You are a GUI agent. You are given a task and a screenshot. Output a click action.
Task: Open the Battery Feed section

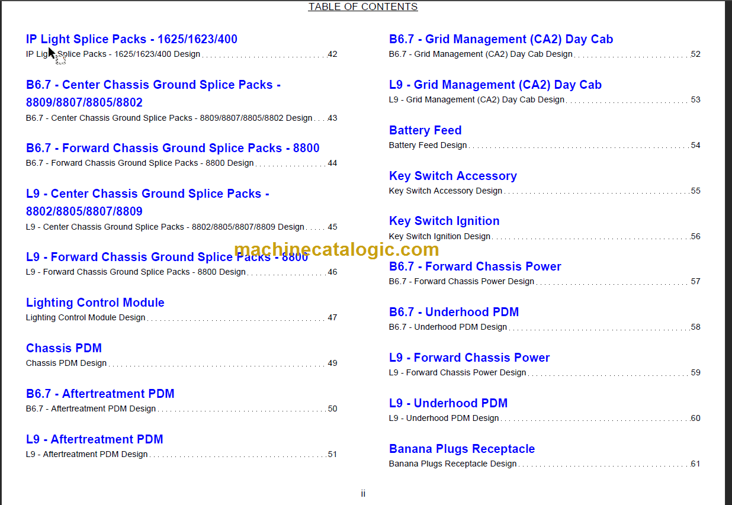(425, 130)
